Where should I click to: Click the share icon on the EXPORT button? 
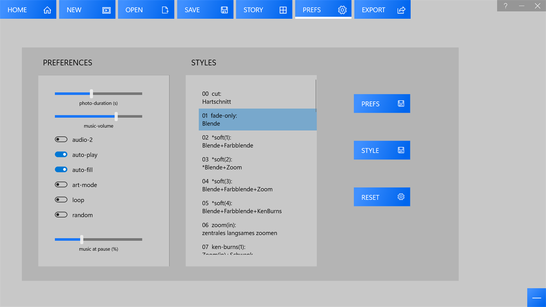pyautogui.click(x=401, y=9)
